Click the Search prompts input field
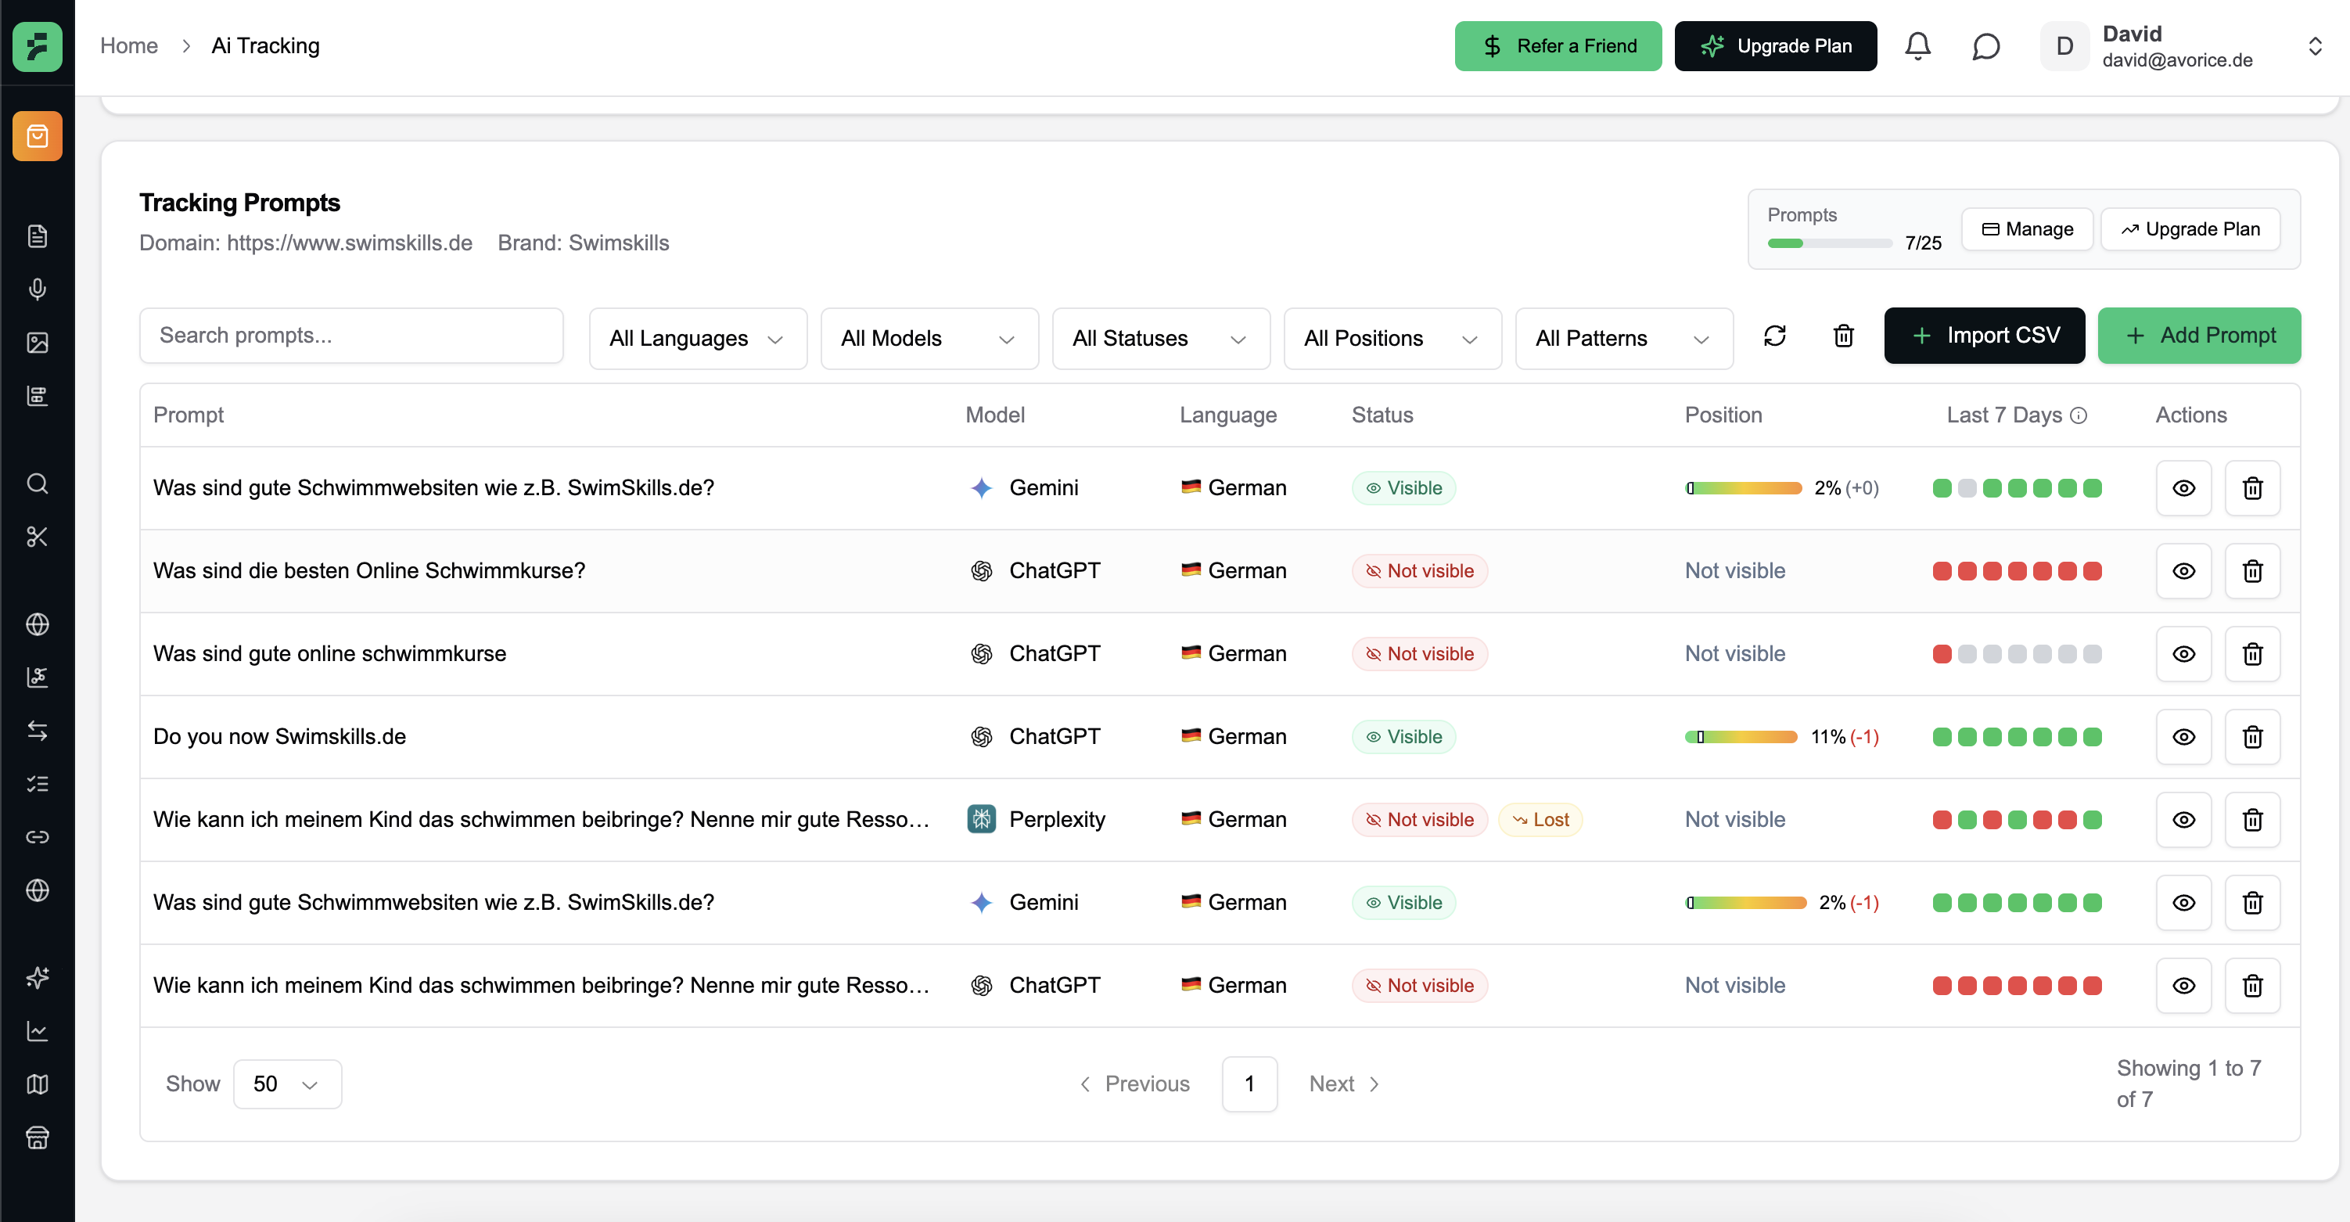Screen dimensions: 2350x1222 coord(351,336)
